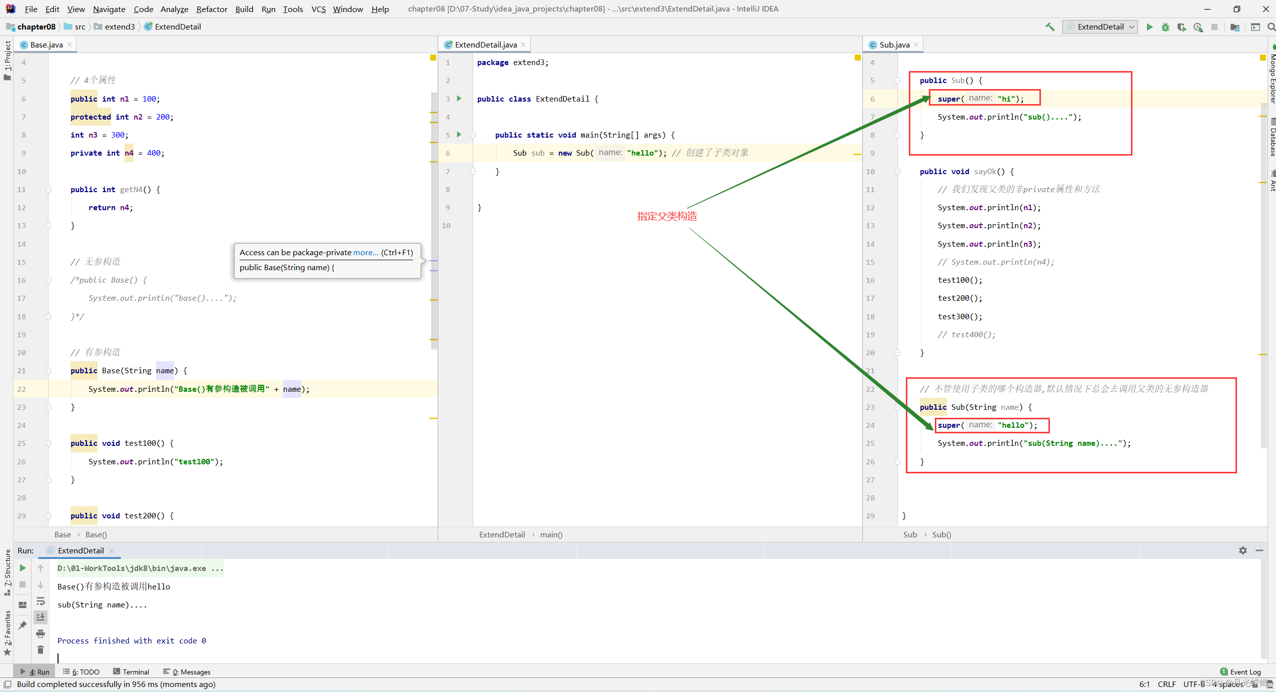The height and width of the screenshot is (692, 1276).
Task: Open Project Structure folder icon
Action: pos(1235,27)
